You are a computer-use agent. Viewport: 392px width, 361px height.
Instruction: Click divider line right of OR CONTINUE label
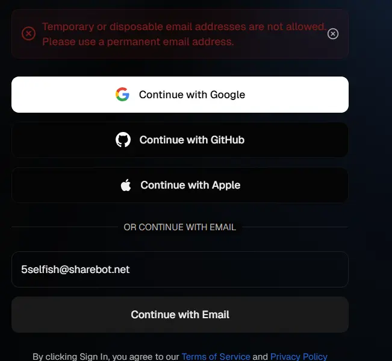tap(295, 227)
